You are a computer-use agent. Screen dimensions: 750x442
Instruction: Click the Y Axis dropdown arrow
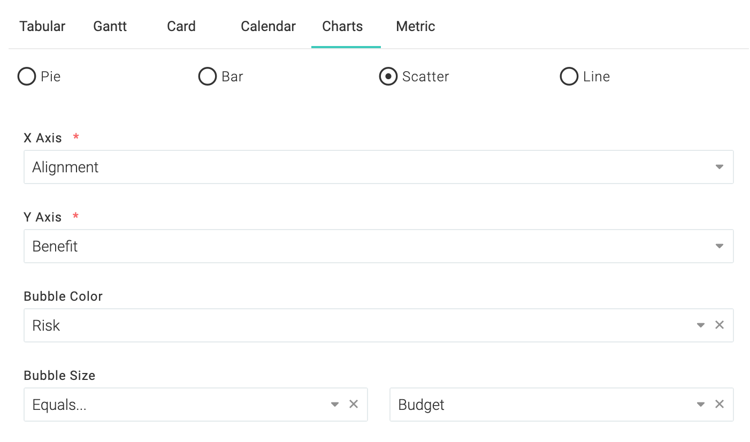tap(720, 246)
